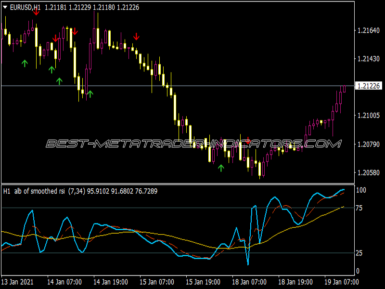
Task: Click the 18 Jan 19:00 time label
Action: coord(295,282)
